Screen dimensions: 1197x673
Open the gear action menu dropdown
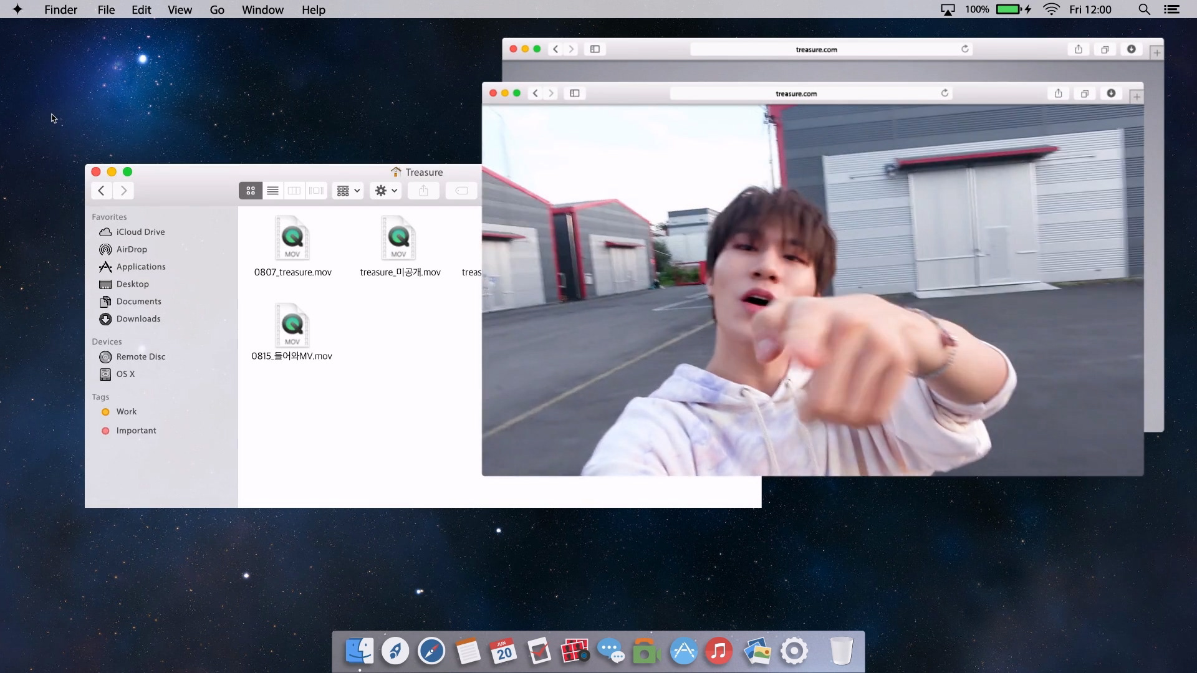(386, 191)
